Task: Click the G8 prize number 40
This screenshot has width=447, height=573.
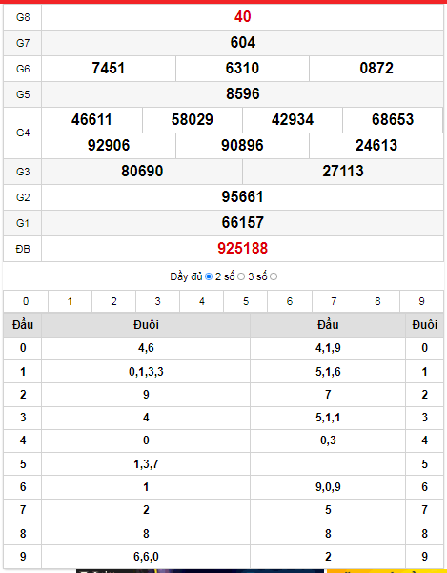Action: click(242, 17)
